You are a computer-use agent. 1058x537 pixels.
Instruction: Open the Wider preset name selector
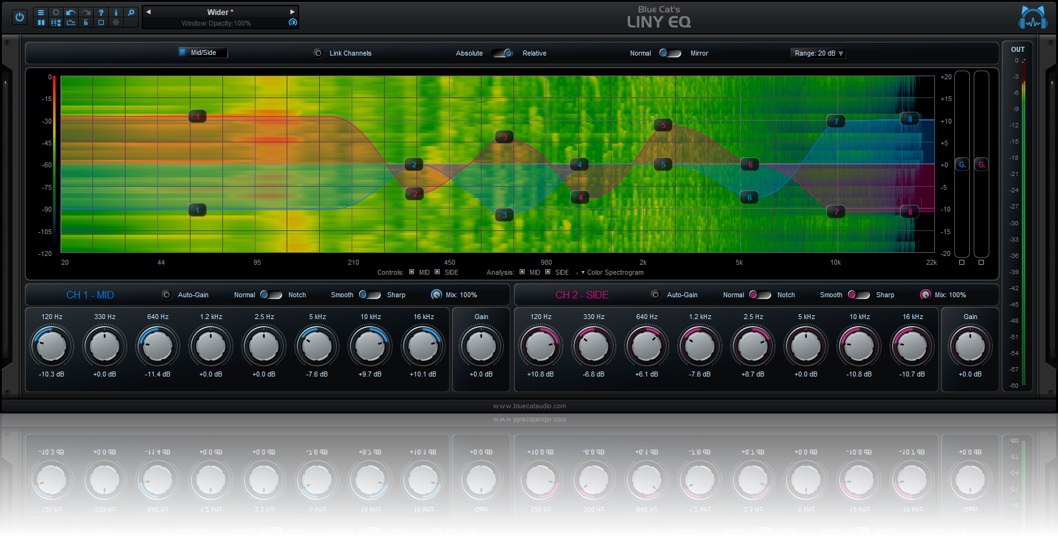click(220, 12)
